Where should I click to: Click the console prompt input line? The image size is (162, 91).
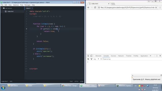pos(124,62)
